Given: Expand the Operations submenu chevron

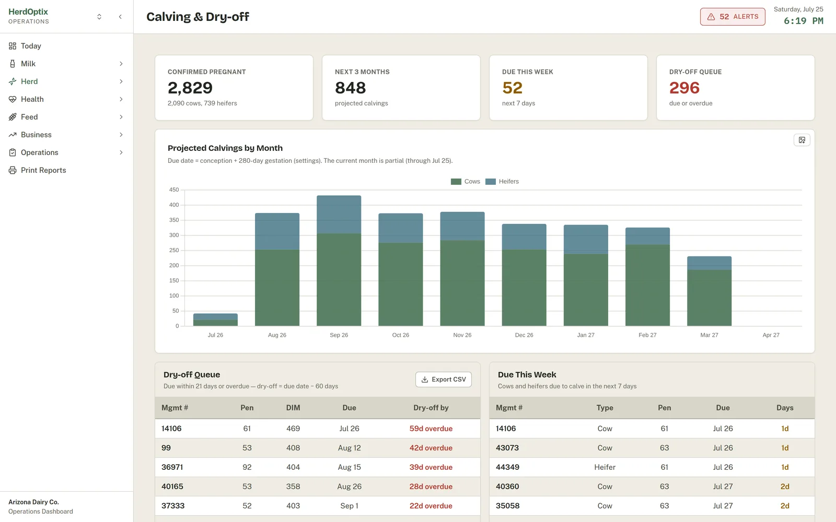Looking at the screenshot, I should click(121, 152).
